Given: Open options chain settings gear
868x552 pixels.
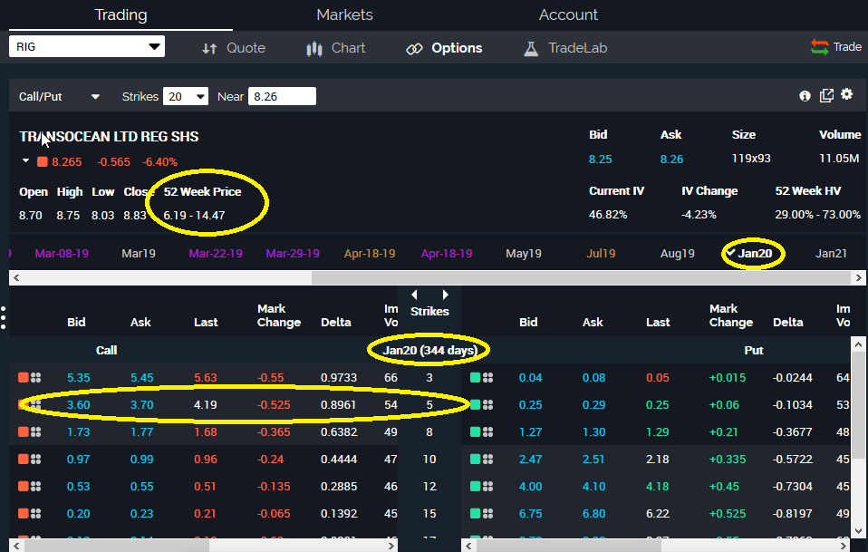Looking at the screenshot, I should click(847, 94).
